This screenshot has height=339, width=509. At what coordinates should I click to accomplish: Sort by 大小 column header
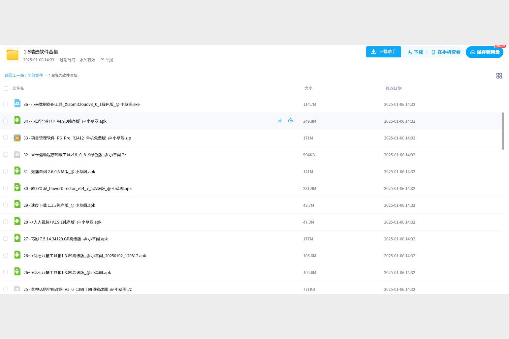click(308, 88)
